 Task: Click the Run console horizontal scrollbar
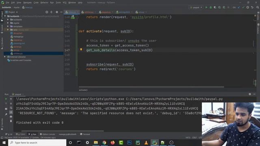[62, 131]
